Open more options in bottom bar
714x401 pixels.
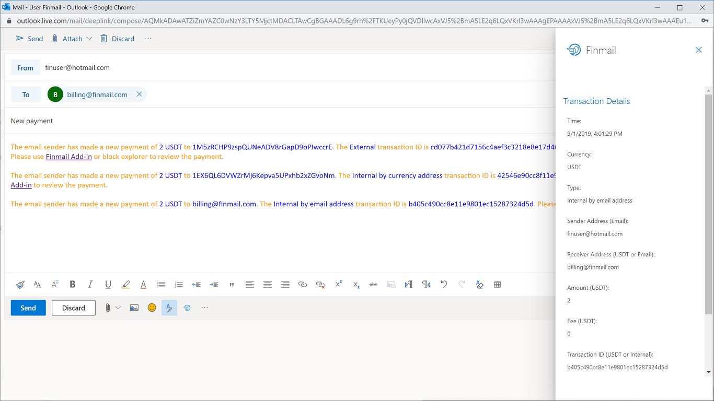[x=204, y=308]
